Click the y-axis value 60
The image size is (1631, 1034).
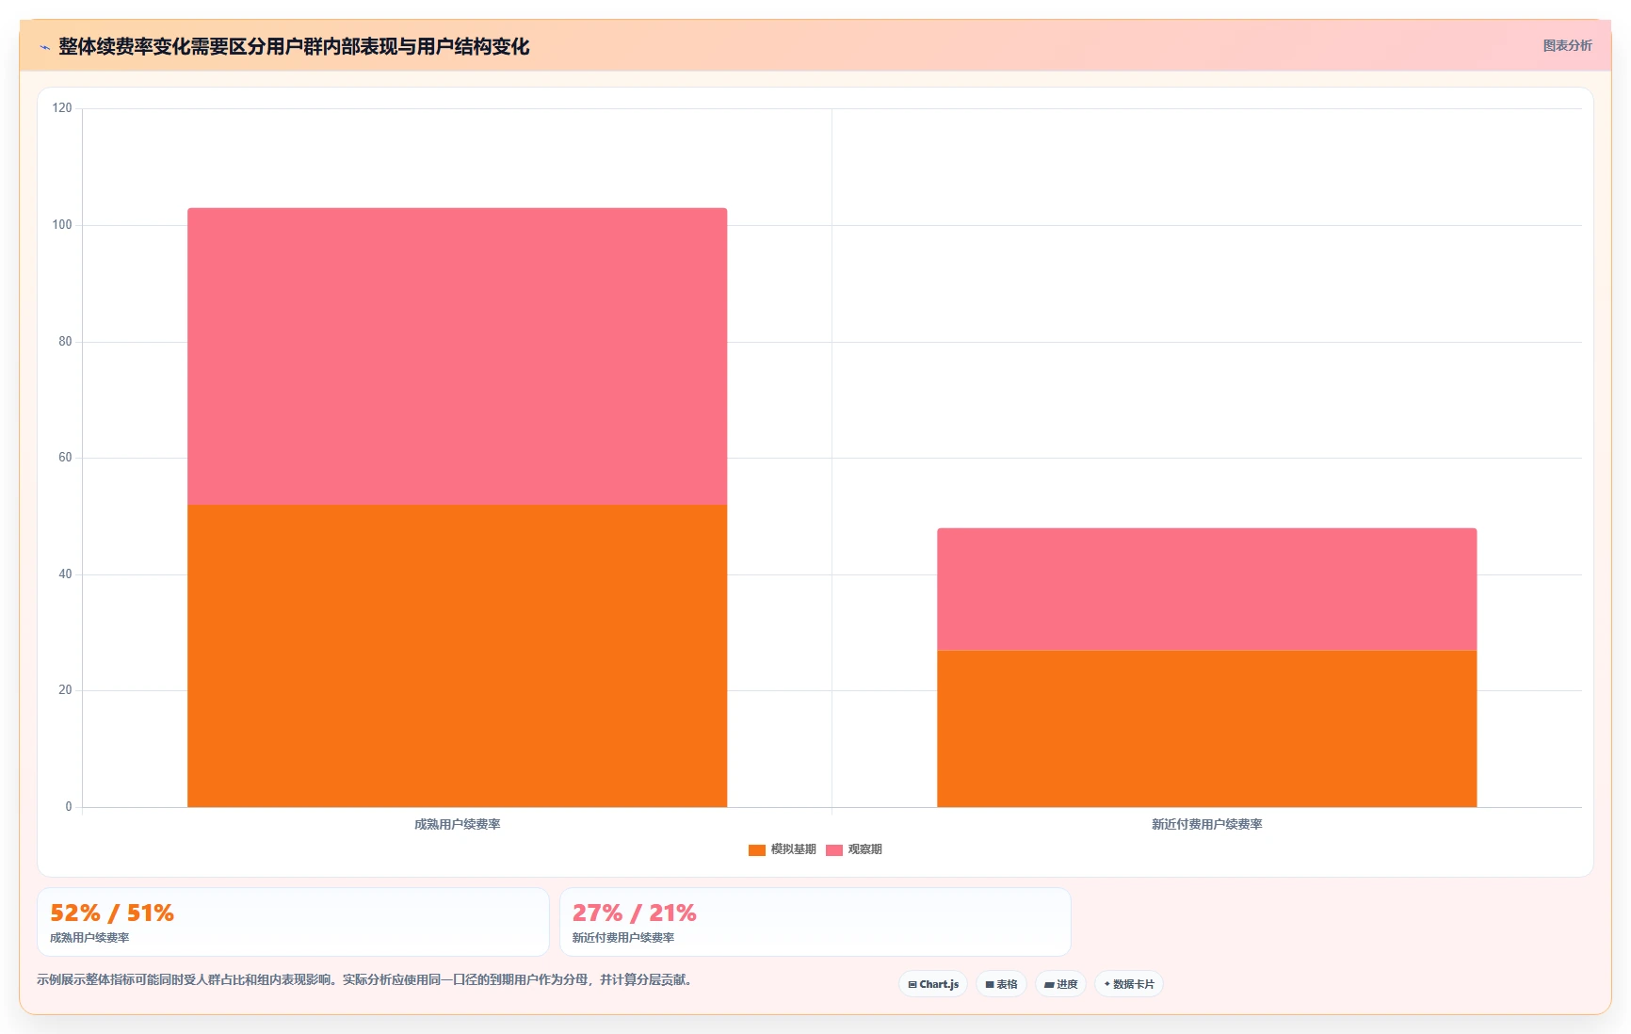(x=65, y=458)
